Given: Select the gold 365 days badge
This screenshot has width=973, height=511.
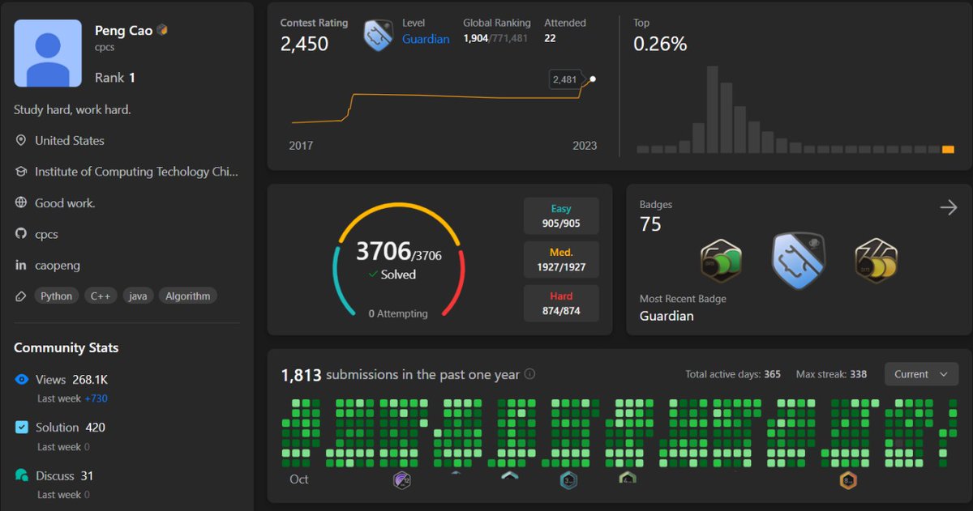Looking at the screenshot, I should 876,261.
